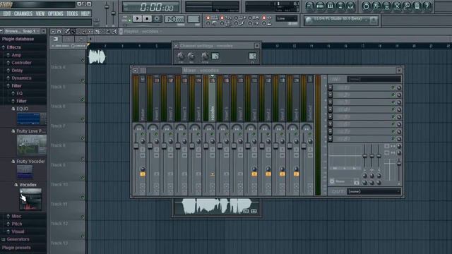Mute the vocodex mixer track

(x=212, y=134)
